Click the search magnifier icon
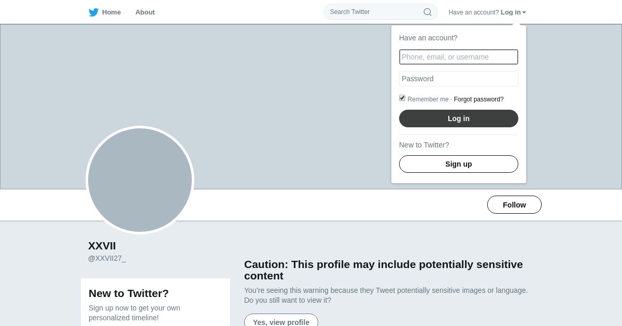The width and height of the screenshot is (622, 326). click(x=427, y=12)
